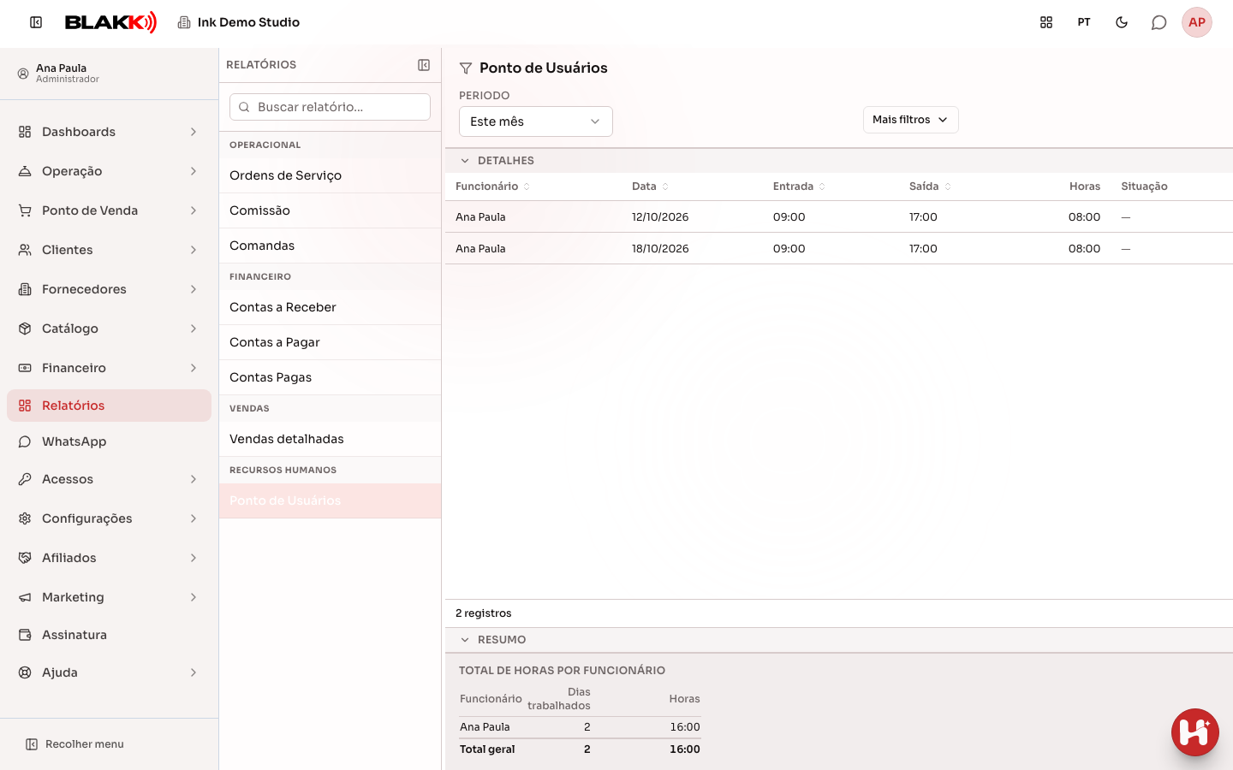The height and width of the screenshot is (770, 1233).
Task: Open the Ordens de Serviço report
Action: click(330, 175)
